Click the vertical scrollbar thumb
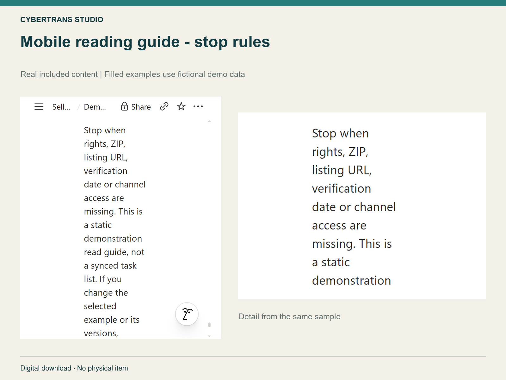This screenshot has width=506, height=380. [x=209, y=325]
